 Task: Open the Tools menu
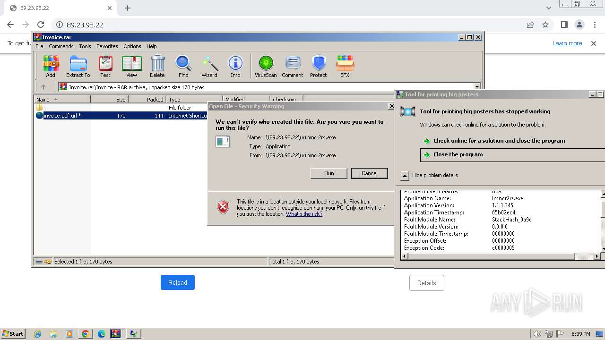(85, 46)
